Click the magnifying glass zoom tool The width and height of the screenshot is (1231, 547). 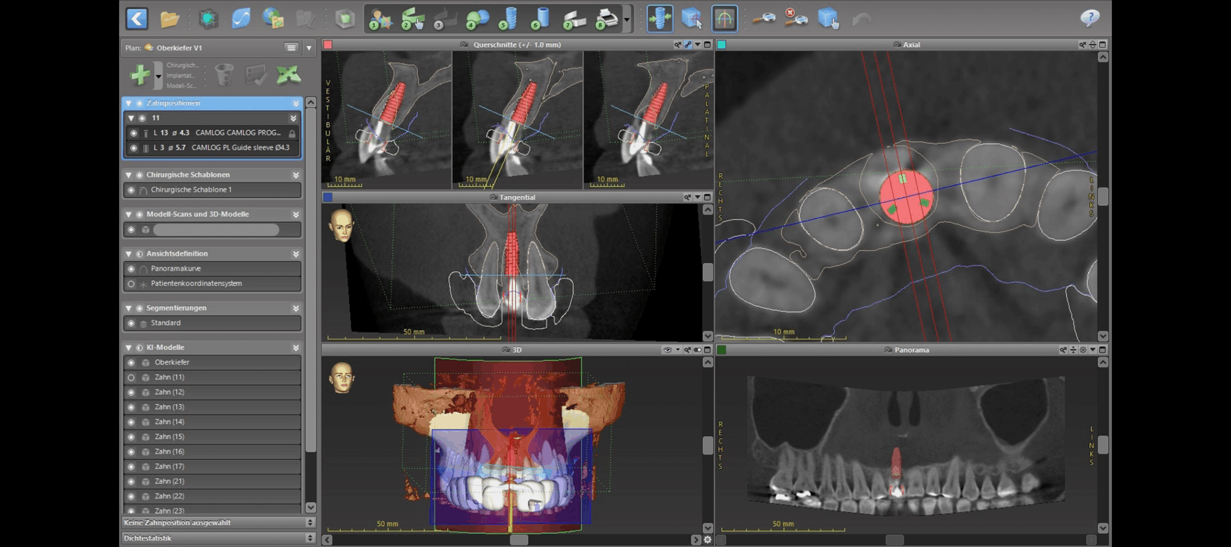pos(763,19)
